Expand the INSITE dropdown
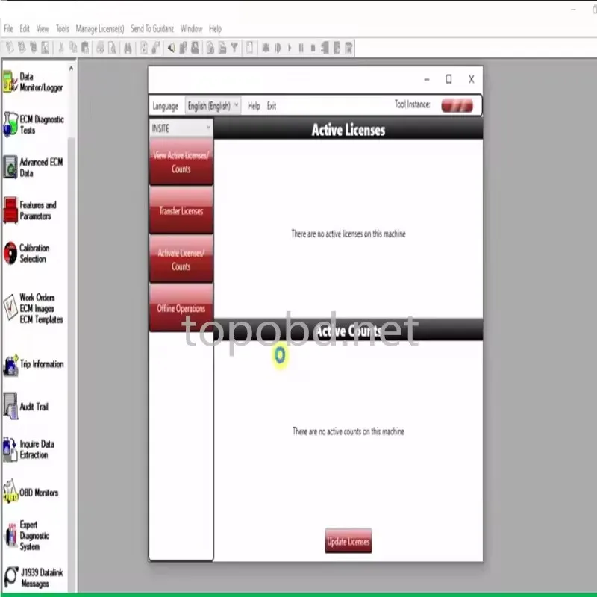This screenshot has width=597, height=597. 179,128
